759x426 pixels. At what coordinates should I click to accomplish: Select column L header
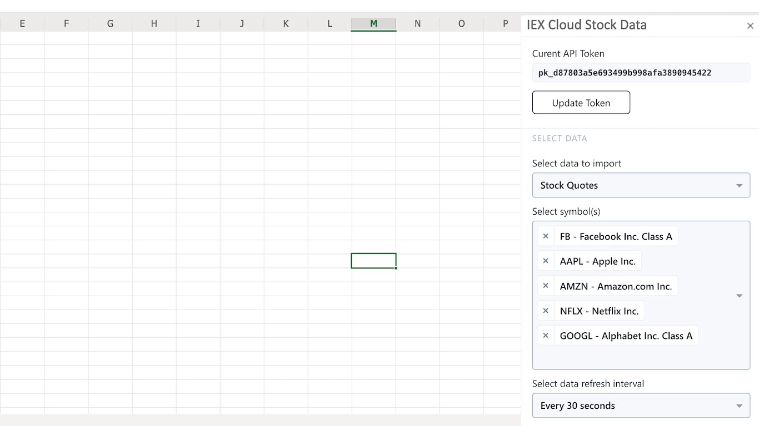point(329,23)
